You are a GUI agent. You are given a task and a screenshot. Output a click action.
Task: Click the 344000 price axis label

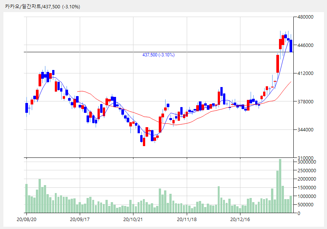click(x=305, y=129)
